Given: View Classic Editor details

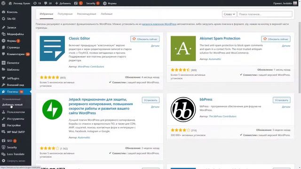Looking at the screenshot, I should tap(155, 46).
